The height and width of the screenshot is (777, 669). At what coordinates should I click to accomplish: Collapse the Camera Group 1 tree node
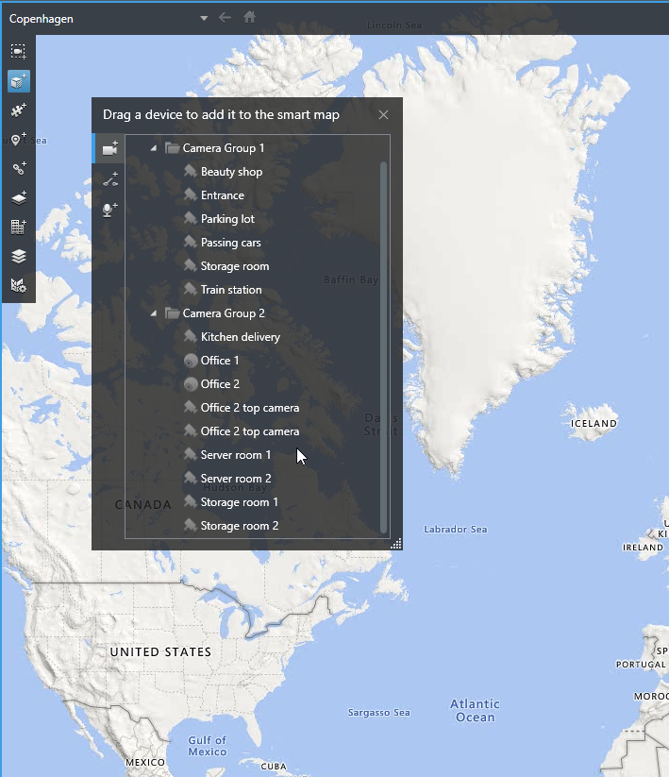(x=154, y=148)
